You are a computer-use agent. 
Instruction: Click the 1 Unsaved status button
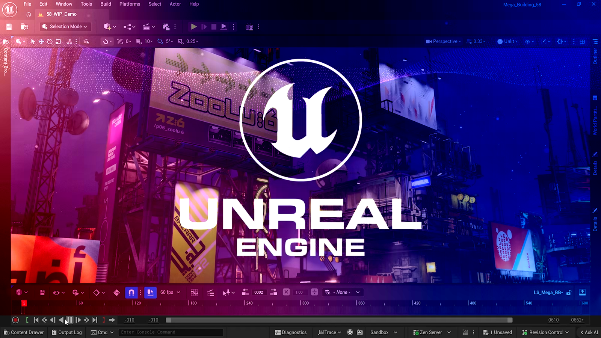[x=497, y=332]
